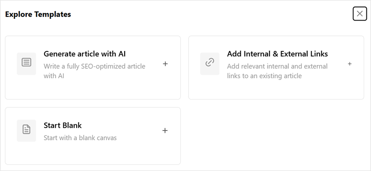This screenshot has width=371, height=171.
Task: Select the Start Blank title
Action: coord(63,125)
